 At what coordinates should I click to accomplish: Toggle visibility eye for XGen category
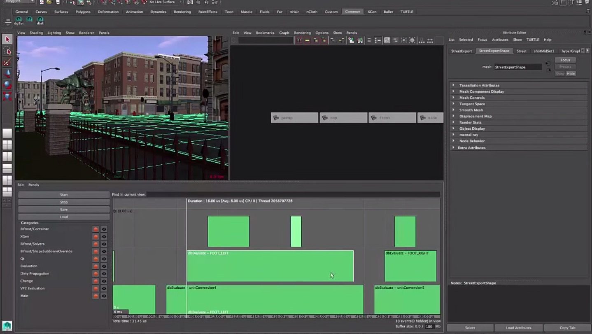pos(104,237)
